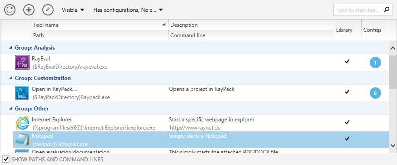This screenshot has height=165, width=397.
Task: Click Library checkmark for Internet Explorer
Action: click(347, 122)
